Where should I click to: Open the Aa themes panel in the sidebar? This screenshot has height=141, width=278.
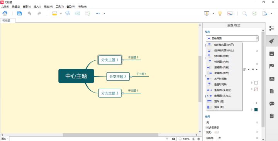[271, 79]
